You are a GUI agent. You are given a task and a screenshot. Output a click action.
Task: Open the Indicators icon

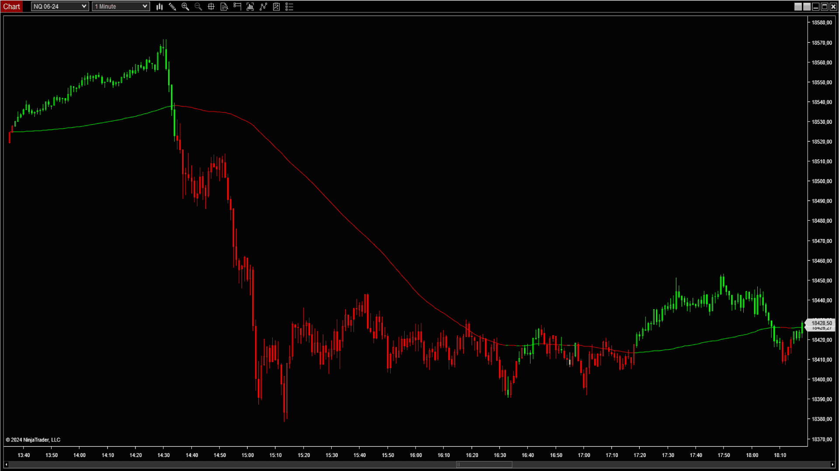click(x=250, y=7)
